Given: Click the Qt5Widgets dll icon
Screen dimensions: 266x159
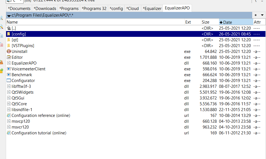Looking at the screenshot, I should click(x=9, y=92).
